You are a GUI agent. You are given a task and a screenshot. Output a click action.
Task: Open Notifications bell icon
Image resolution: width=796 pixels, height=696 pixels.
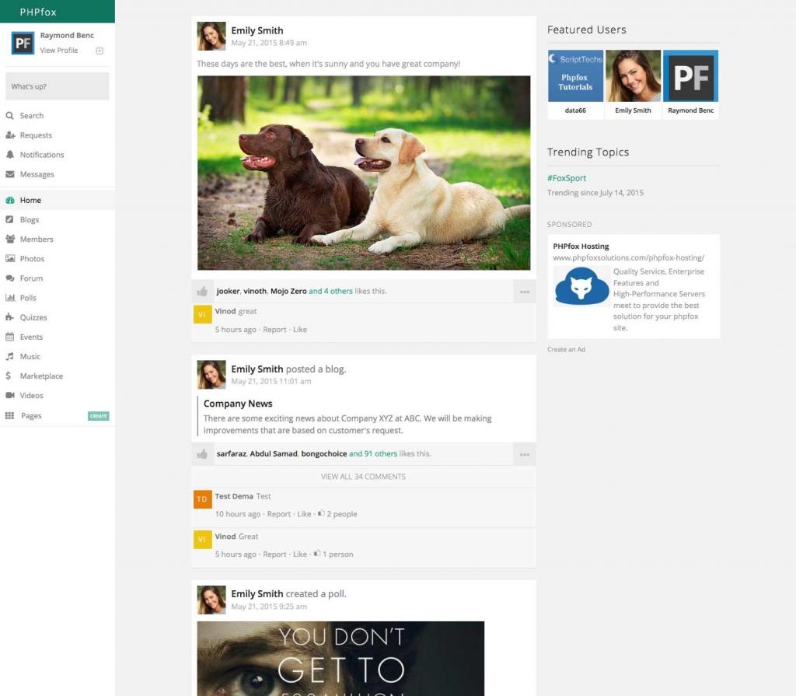point(10,155)
